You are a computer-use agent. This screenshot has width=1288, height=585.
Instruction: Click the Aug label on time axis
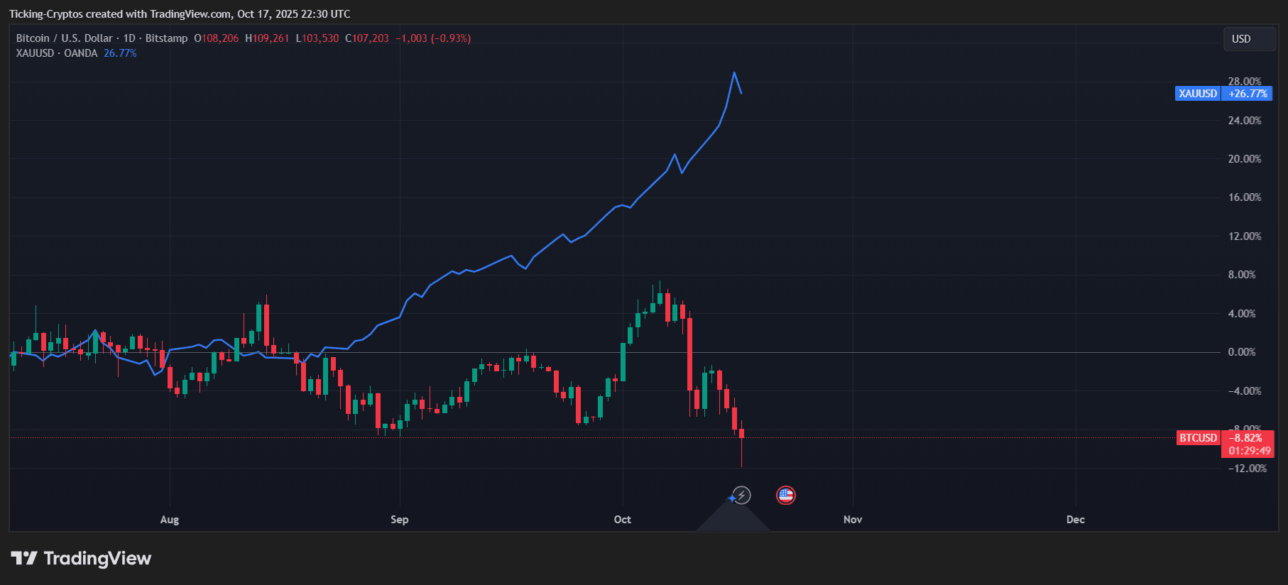click(170, 520)
